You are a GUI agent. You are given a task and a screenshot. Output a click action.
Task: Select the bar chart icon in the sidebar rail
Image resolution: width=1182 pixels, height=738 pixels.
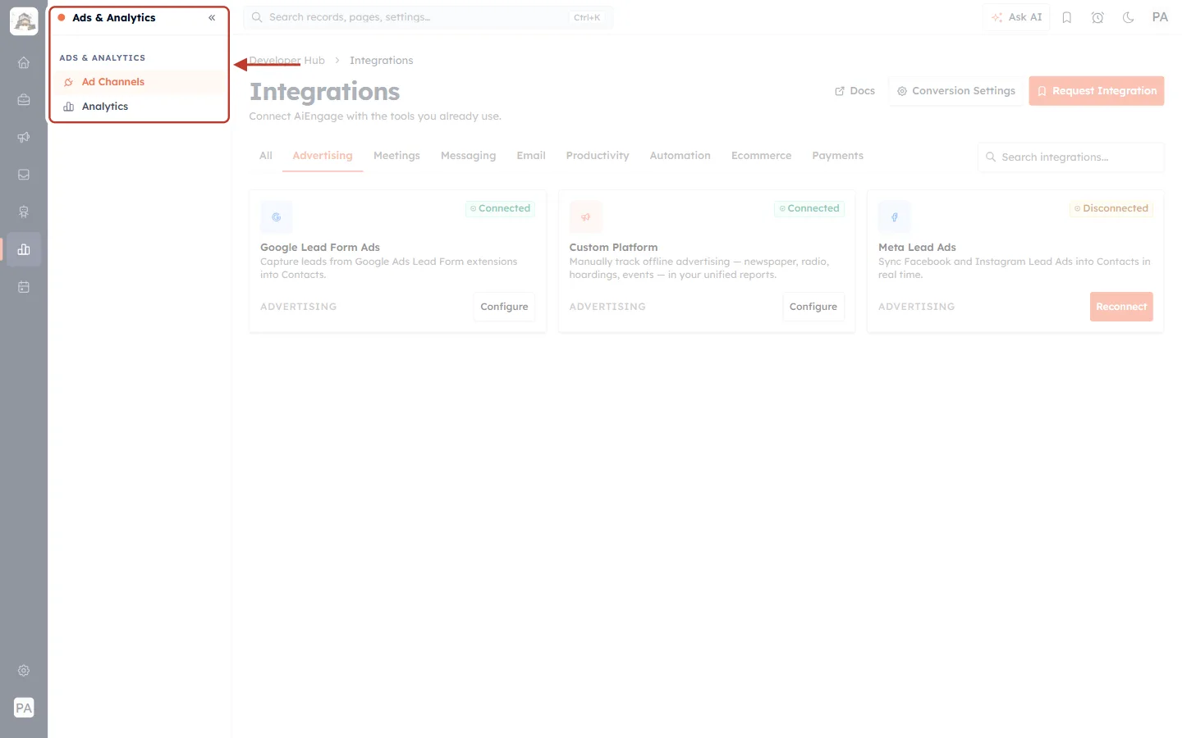[24, 249]
